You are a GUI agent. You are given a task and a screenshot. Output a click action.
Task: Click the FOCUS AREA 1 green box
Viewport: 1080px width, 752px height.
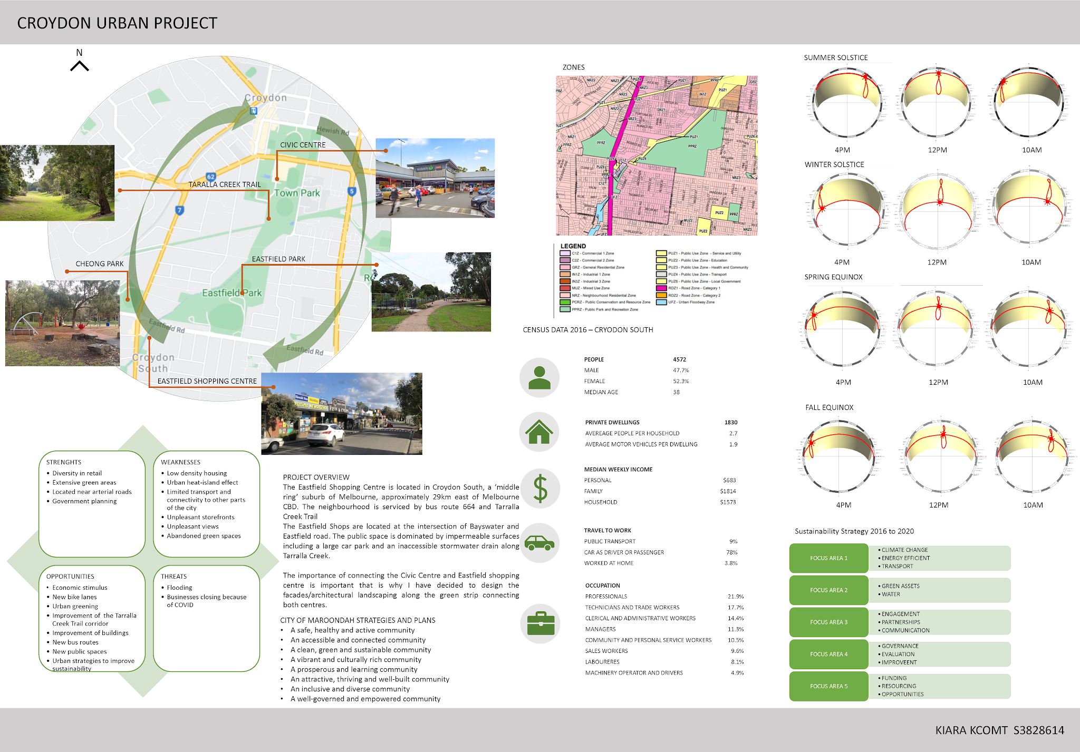pyautogui.click(x=829, y=558)
